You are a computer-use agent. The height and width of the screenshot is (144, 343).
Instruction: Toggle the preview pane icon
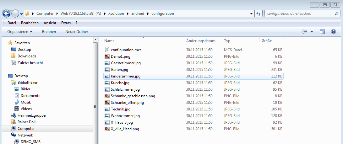pyautogui.click(x=322, y=32)
